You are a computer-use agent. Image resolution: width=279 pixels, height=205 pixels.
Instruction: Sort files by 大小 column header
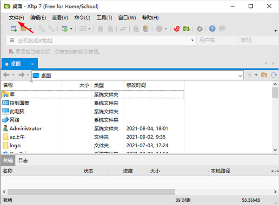click(76, 85)
